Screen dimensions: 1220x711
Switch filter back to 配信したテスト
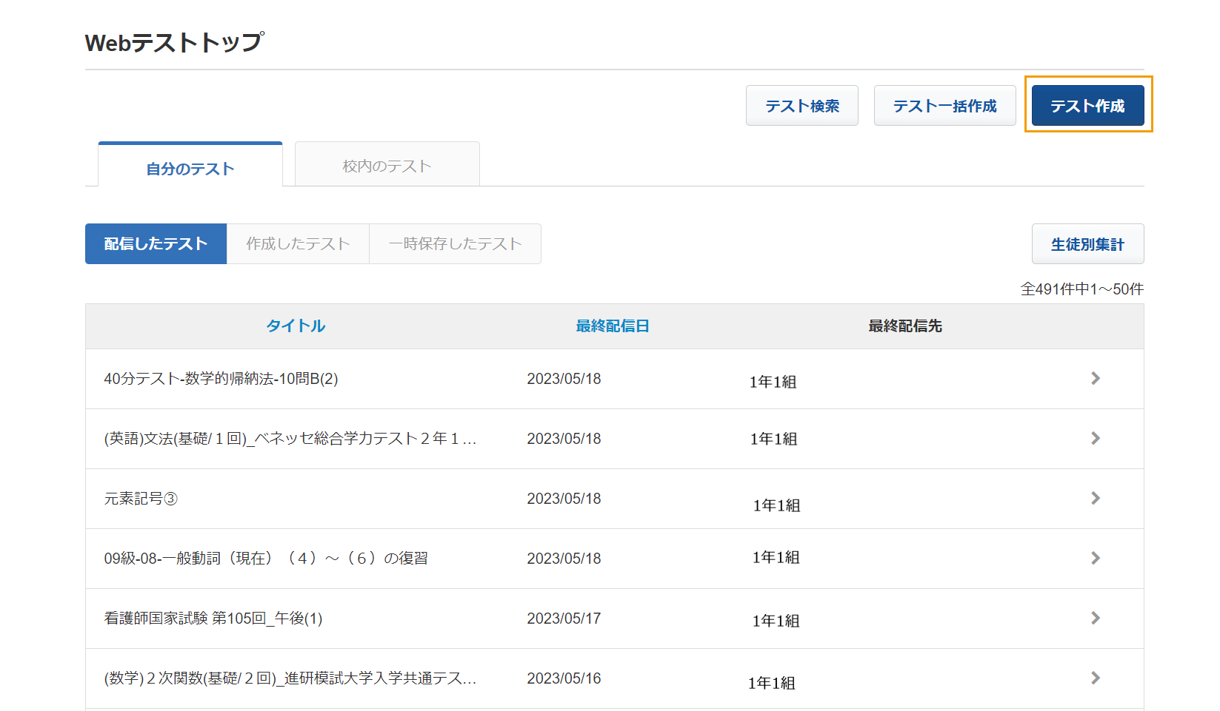(156, 243)
